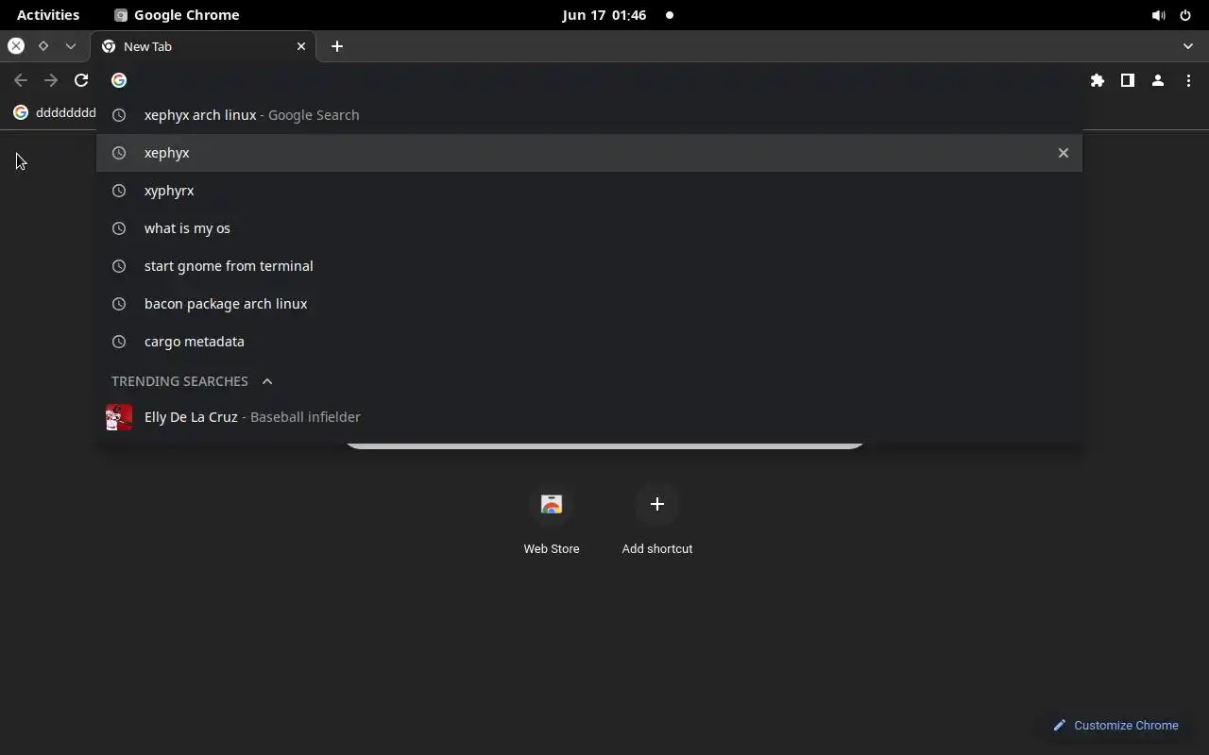Click the history icon beside cargo metadata
The width and height of the screenshot is (1209, 755).
pos(119,342)
